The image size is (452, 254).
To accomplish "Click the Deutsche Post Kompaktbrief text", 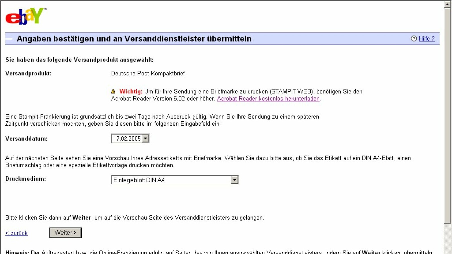I will (x=148, y=74).
